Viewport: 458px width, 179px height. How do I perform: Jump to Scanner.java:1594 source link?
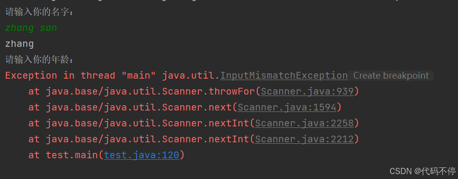coord(287,108)
